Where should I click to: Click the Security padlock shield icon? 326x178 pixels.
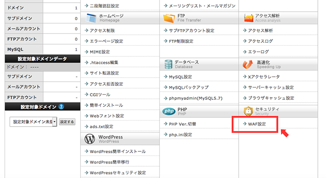(248, 111)
